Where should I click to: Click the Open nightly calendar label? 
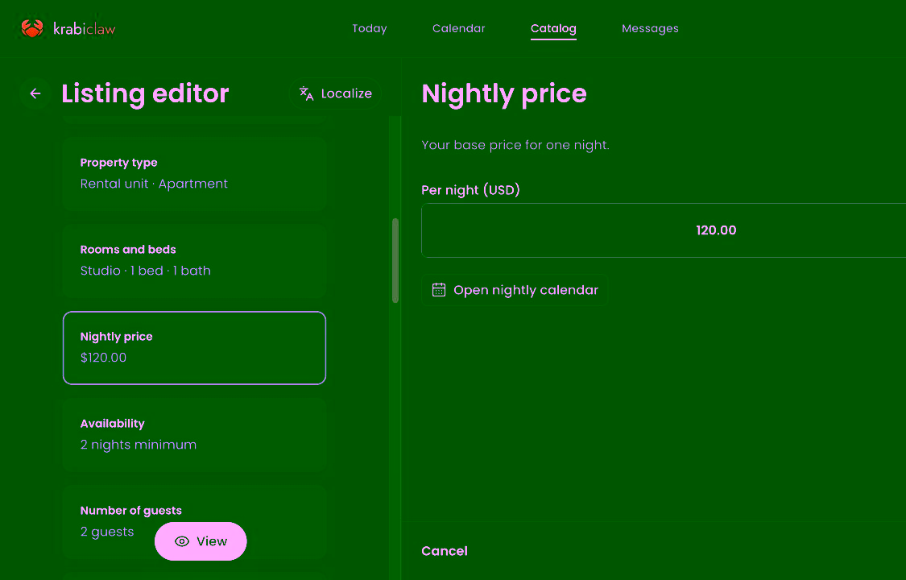coord(526,290)
